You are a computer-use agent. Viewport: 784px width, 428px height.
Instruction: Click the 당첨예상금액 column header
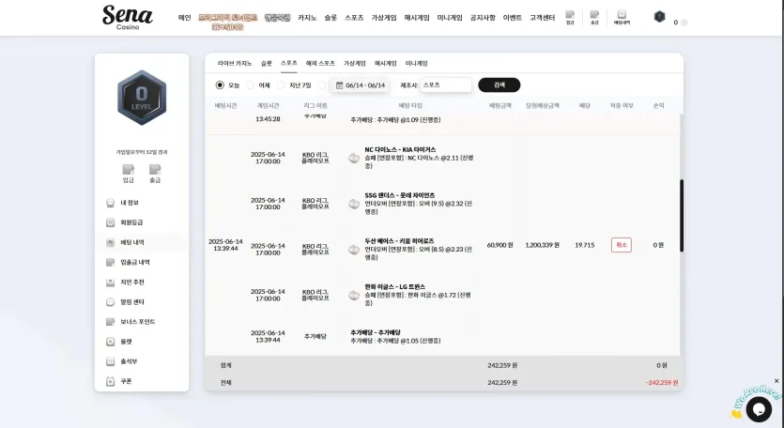[543, 105]
